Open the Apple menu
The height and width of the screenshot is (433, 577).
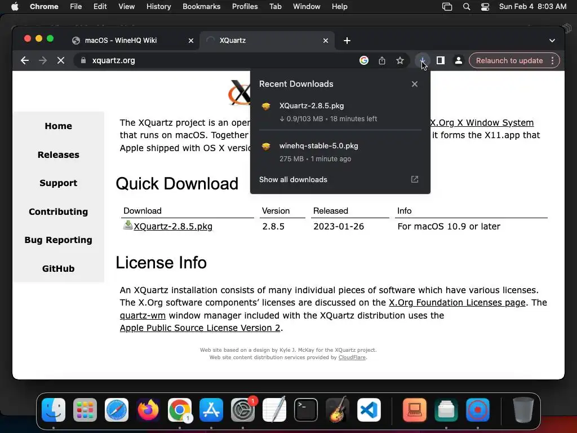point(15,7)
